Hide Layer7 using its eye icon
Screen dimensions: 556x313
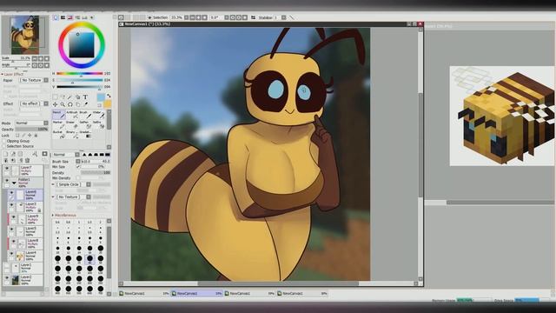click(x=6, y=169)
